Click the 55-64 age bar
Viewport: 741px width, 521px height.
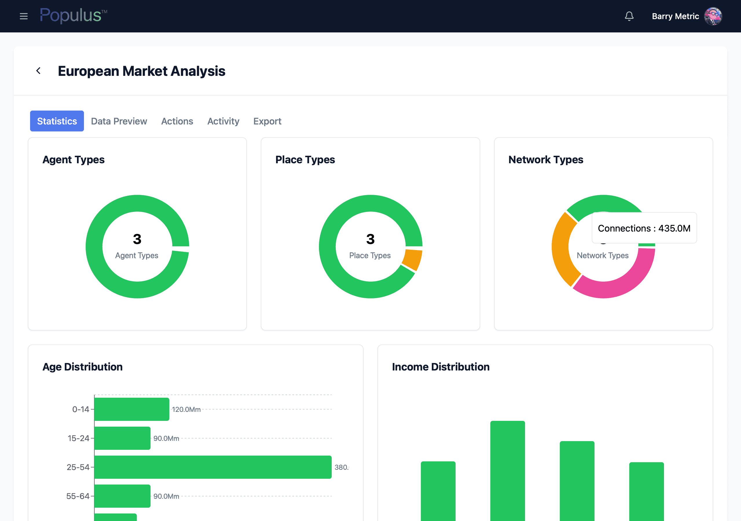point(122,496)
